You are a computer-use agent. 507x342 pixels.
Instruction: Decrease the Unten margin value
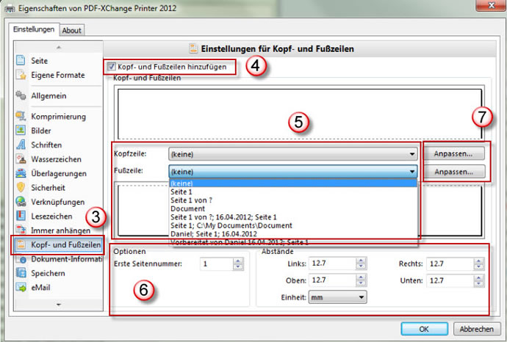tap(478, 284)
